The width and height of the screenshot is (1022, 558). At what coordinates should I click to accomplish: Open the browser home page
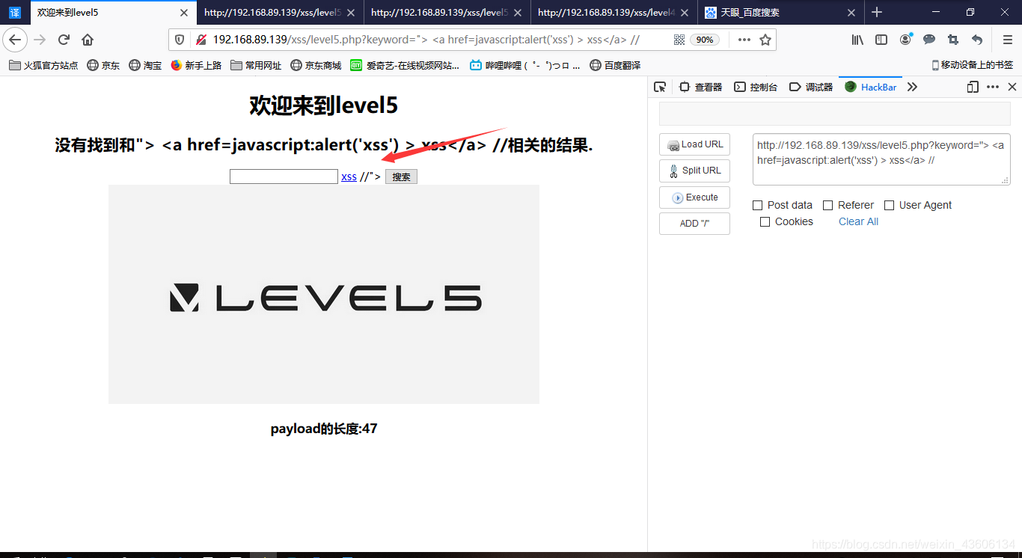tap(88, 40)
